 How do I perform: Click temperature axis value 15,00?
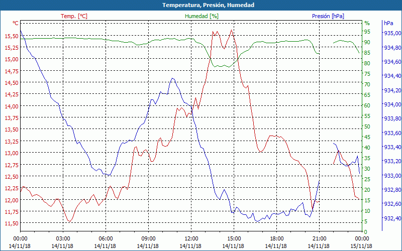point(12,59)
